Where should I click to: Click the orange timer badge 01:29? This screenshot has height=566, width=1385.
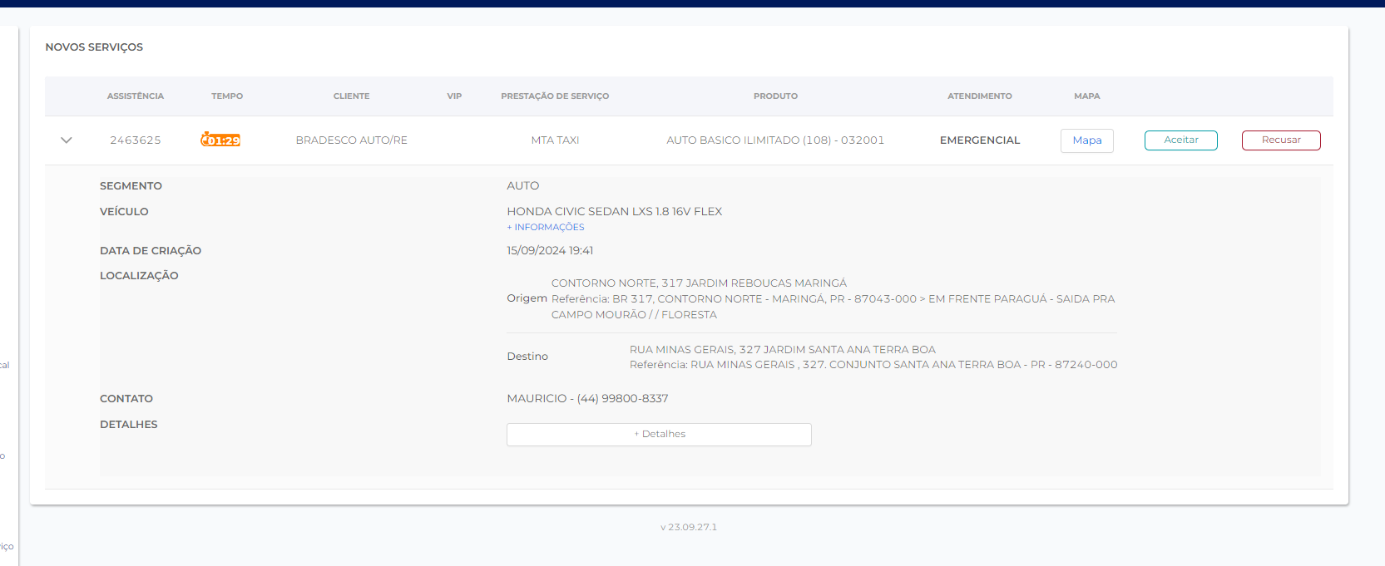coord(220,140)
